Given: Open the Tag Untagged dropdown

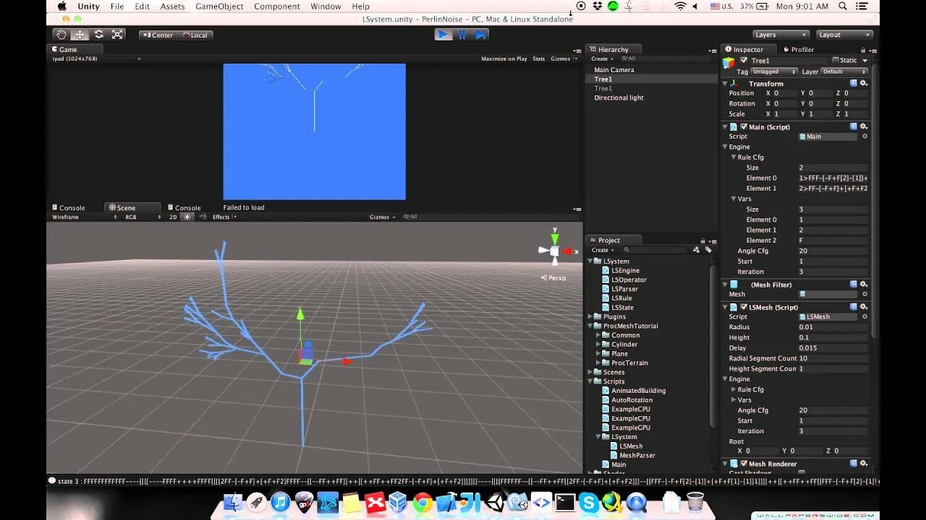Looking at the screenshot, I should (x=774, y=71).
